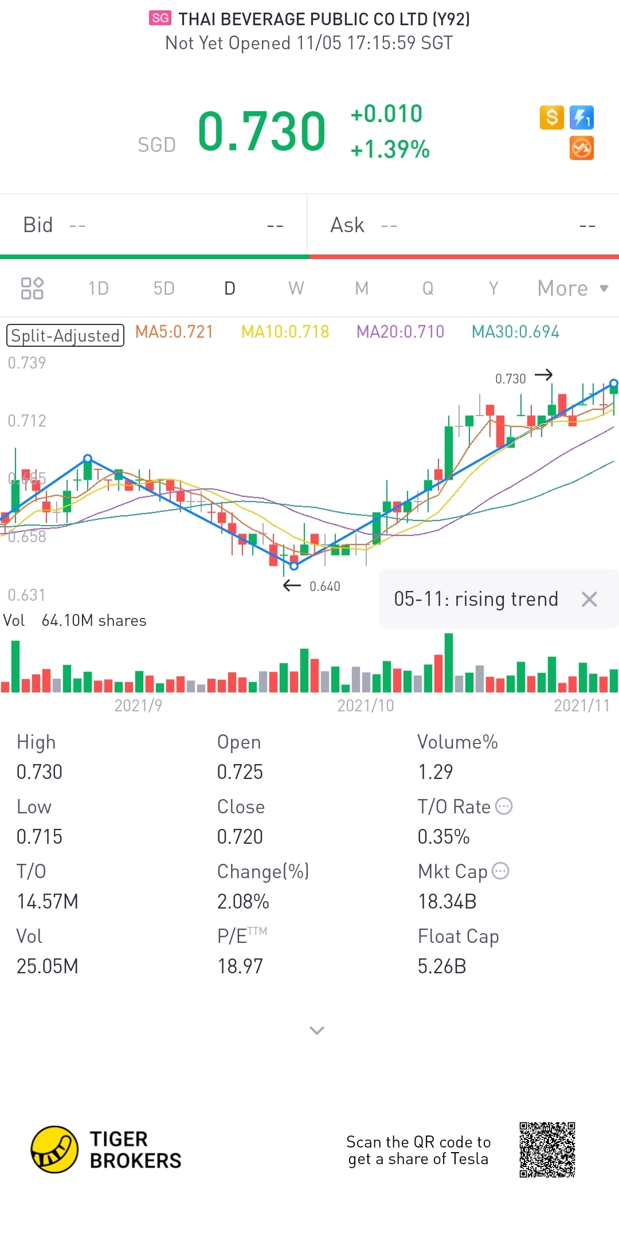Tap the orange chart circle icon
Viewport: 619px width, 1245px height.
click(x=582, y=148)
